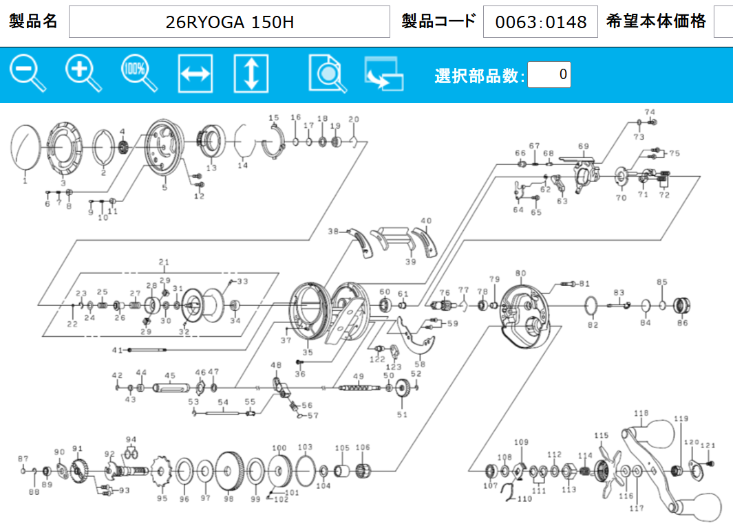Click the 希望本体価格 field
The image size is (733, 530).
pos(723,22)
